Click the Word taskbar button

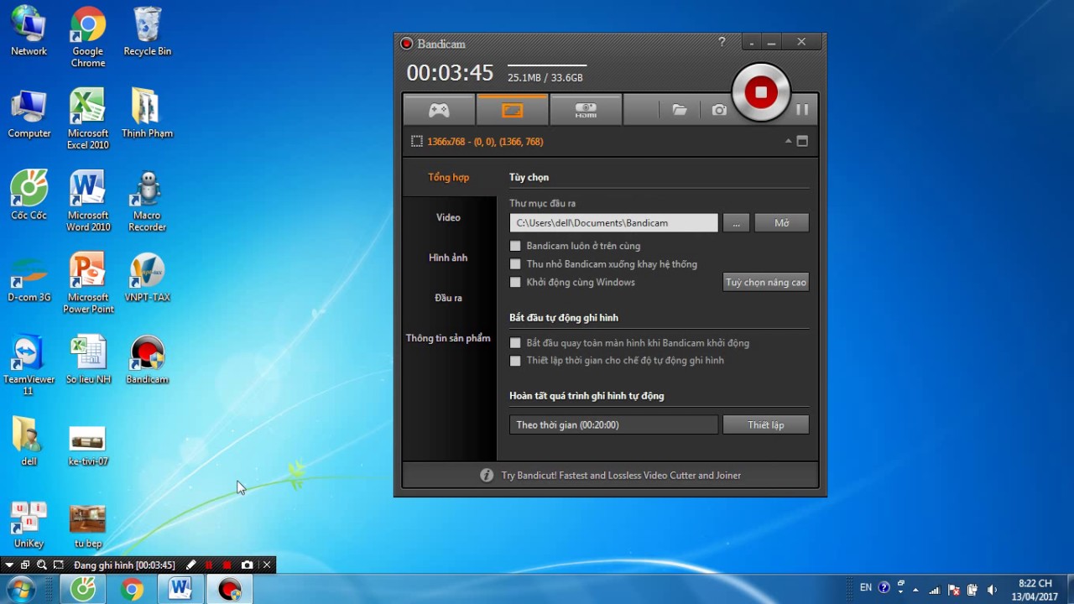pos(180,590)
